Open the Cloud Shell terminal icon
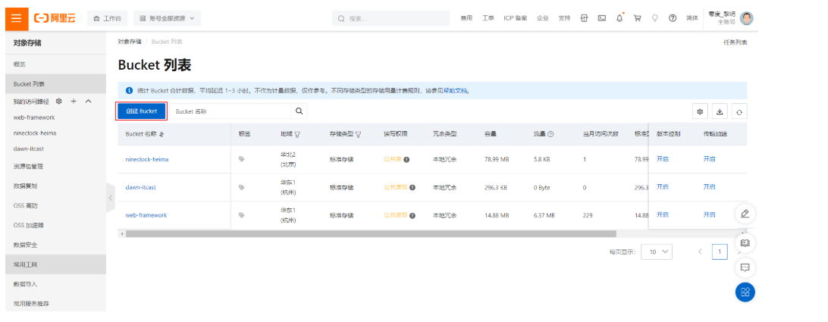Screen dimensions: 828x322 [602, 18]
